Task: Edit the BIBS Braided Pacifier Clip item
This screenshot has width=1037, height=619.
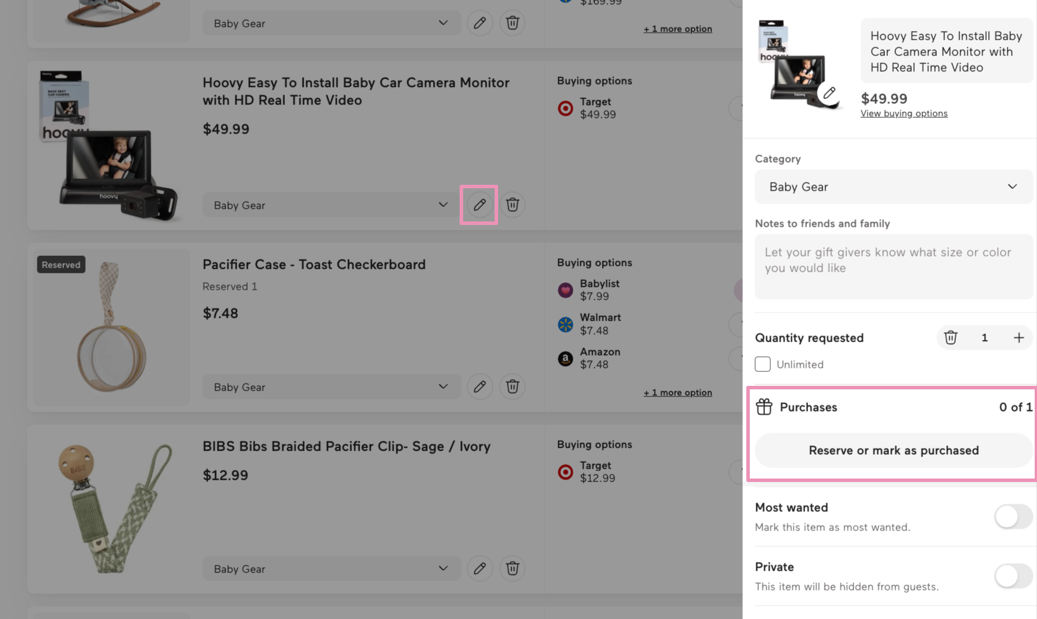Action: pyautogui.click(x=479, y=568)
